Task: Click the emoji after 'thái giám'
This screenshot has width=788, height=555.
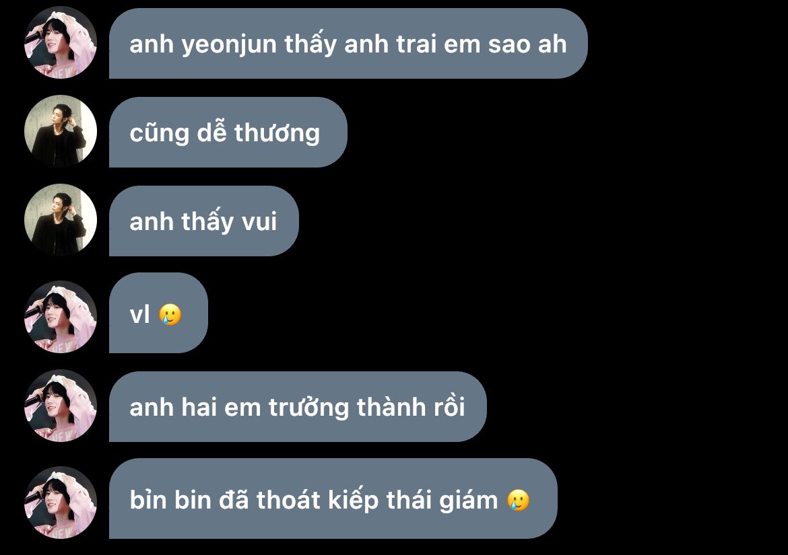Action: [x=518, y=500]
